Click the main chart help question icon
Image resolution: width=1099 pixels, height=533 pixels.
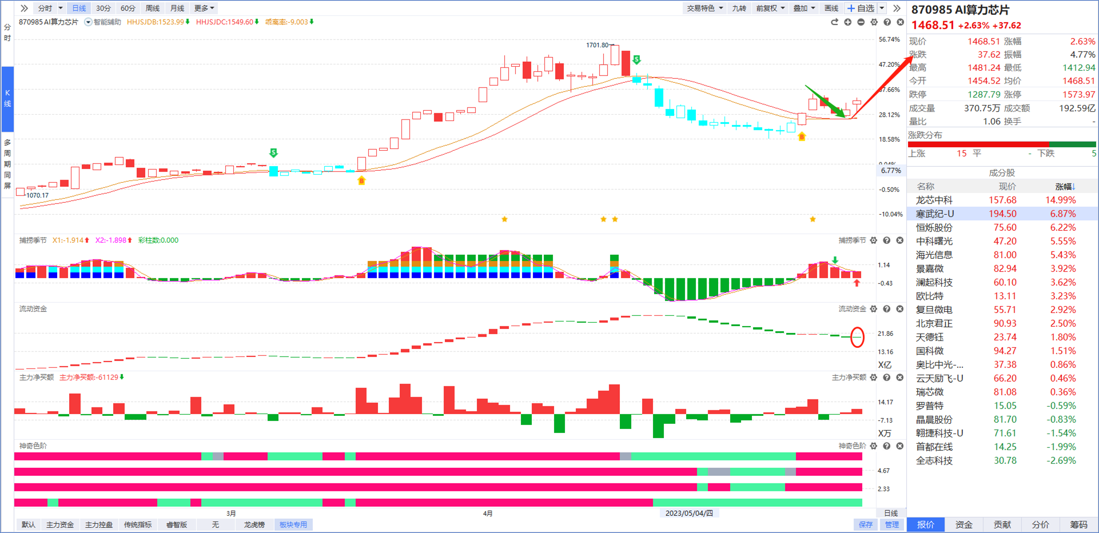point(887,22)
